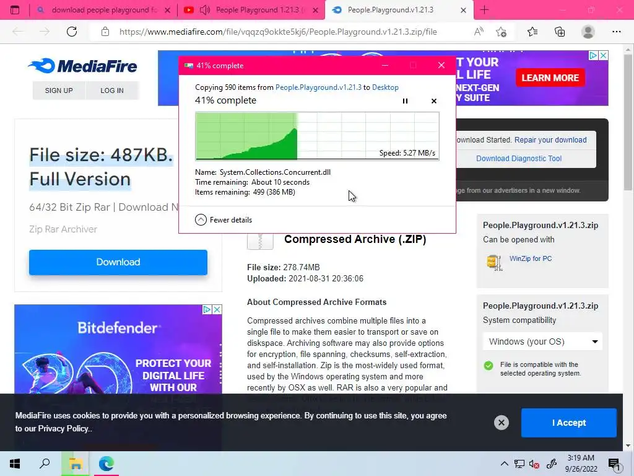Open Windows Start menu
This screenshot has width=634, height=476.
tap(15, 464)
